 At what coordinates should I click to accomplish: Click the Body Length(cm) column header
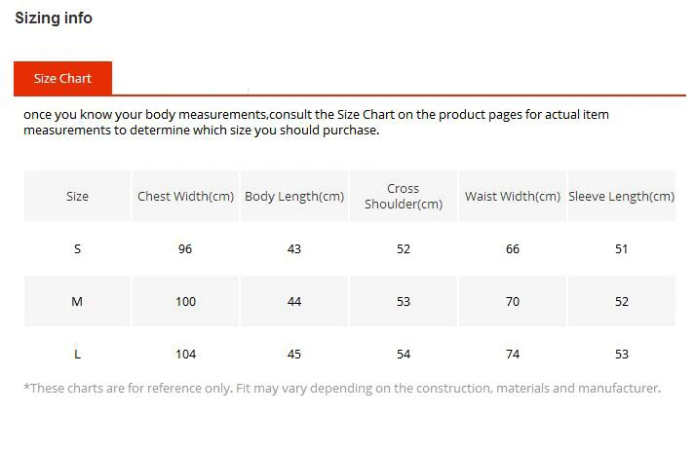tap(294, 196)
